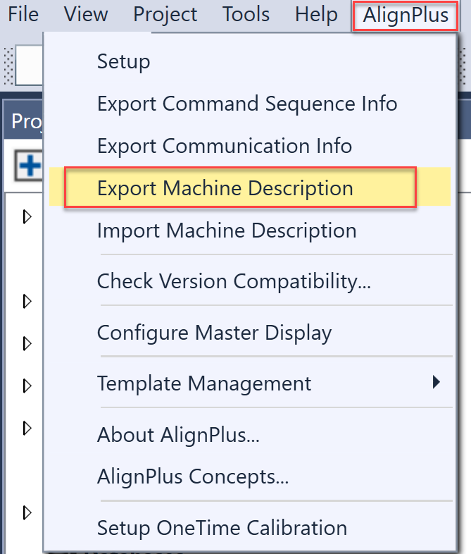Open the File menu
The image size is (471, 554).
[23, 15]
